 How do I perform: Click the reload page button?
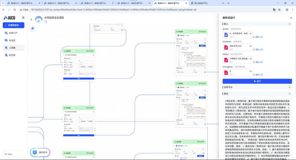pyautogui.click(x=14, y=10)
